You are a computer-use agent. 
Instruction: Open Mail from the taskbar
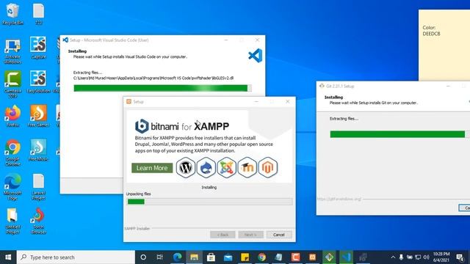click(228, 257)
